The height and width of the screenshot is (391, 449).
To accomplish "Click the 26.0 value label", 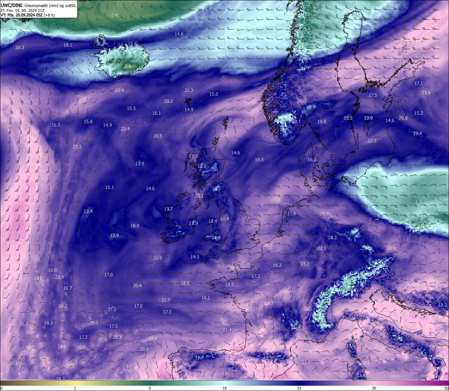I will [81, 348].
